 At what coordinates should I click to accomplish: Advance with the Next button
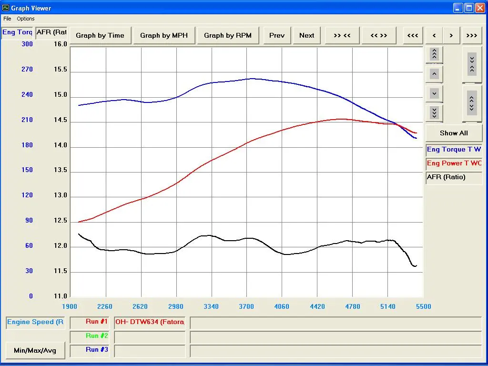[x=306, y=35]
